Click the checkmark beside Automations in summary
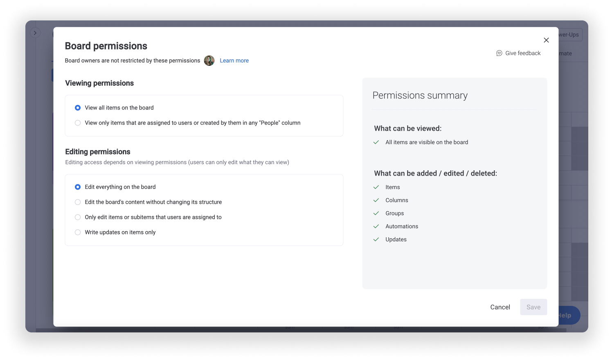The width and height of the screenshot is (612, 361). pyautogui.click(x=376, y=226)
